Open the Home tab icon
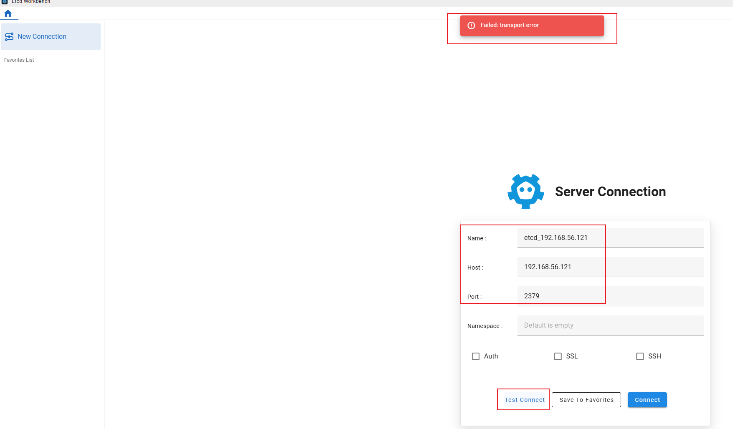The image size is (733, 429). pyautogui.click(x=8, y=13)
